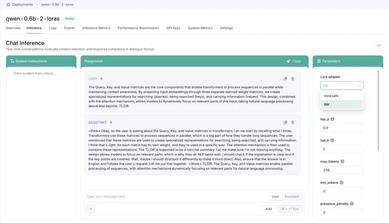Screen dimensions: 389x223
Task: Click the home icon in breadcrumb
Action: [8, 5]
